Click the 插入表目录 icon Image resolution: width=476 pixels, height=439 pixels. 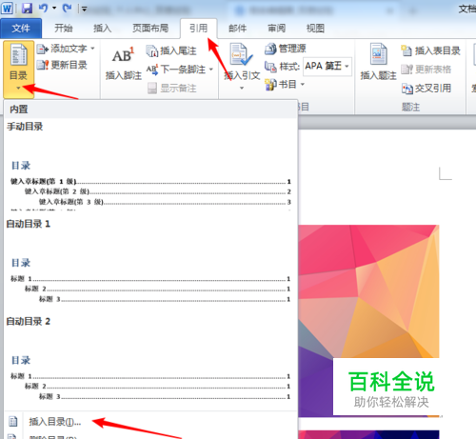point(407,50)
